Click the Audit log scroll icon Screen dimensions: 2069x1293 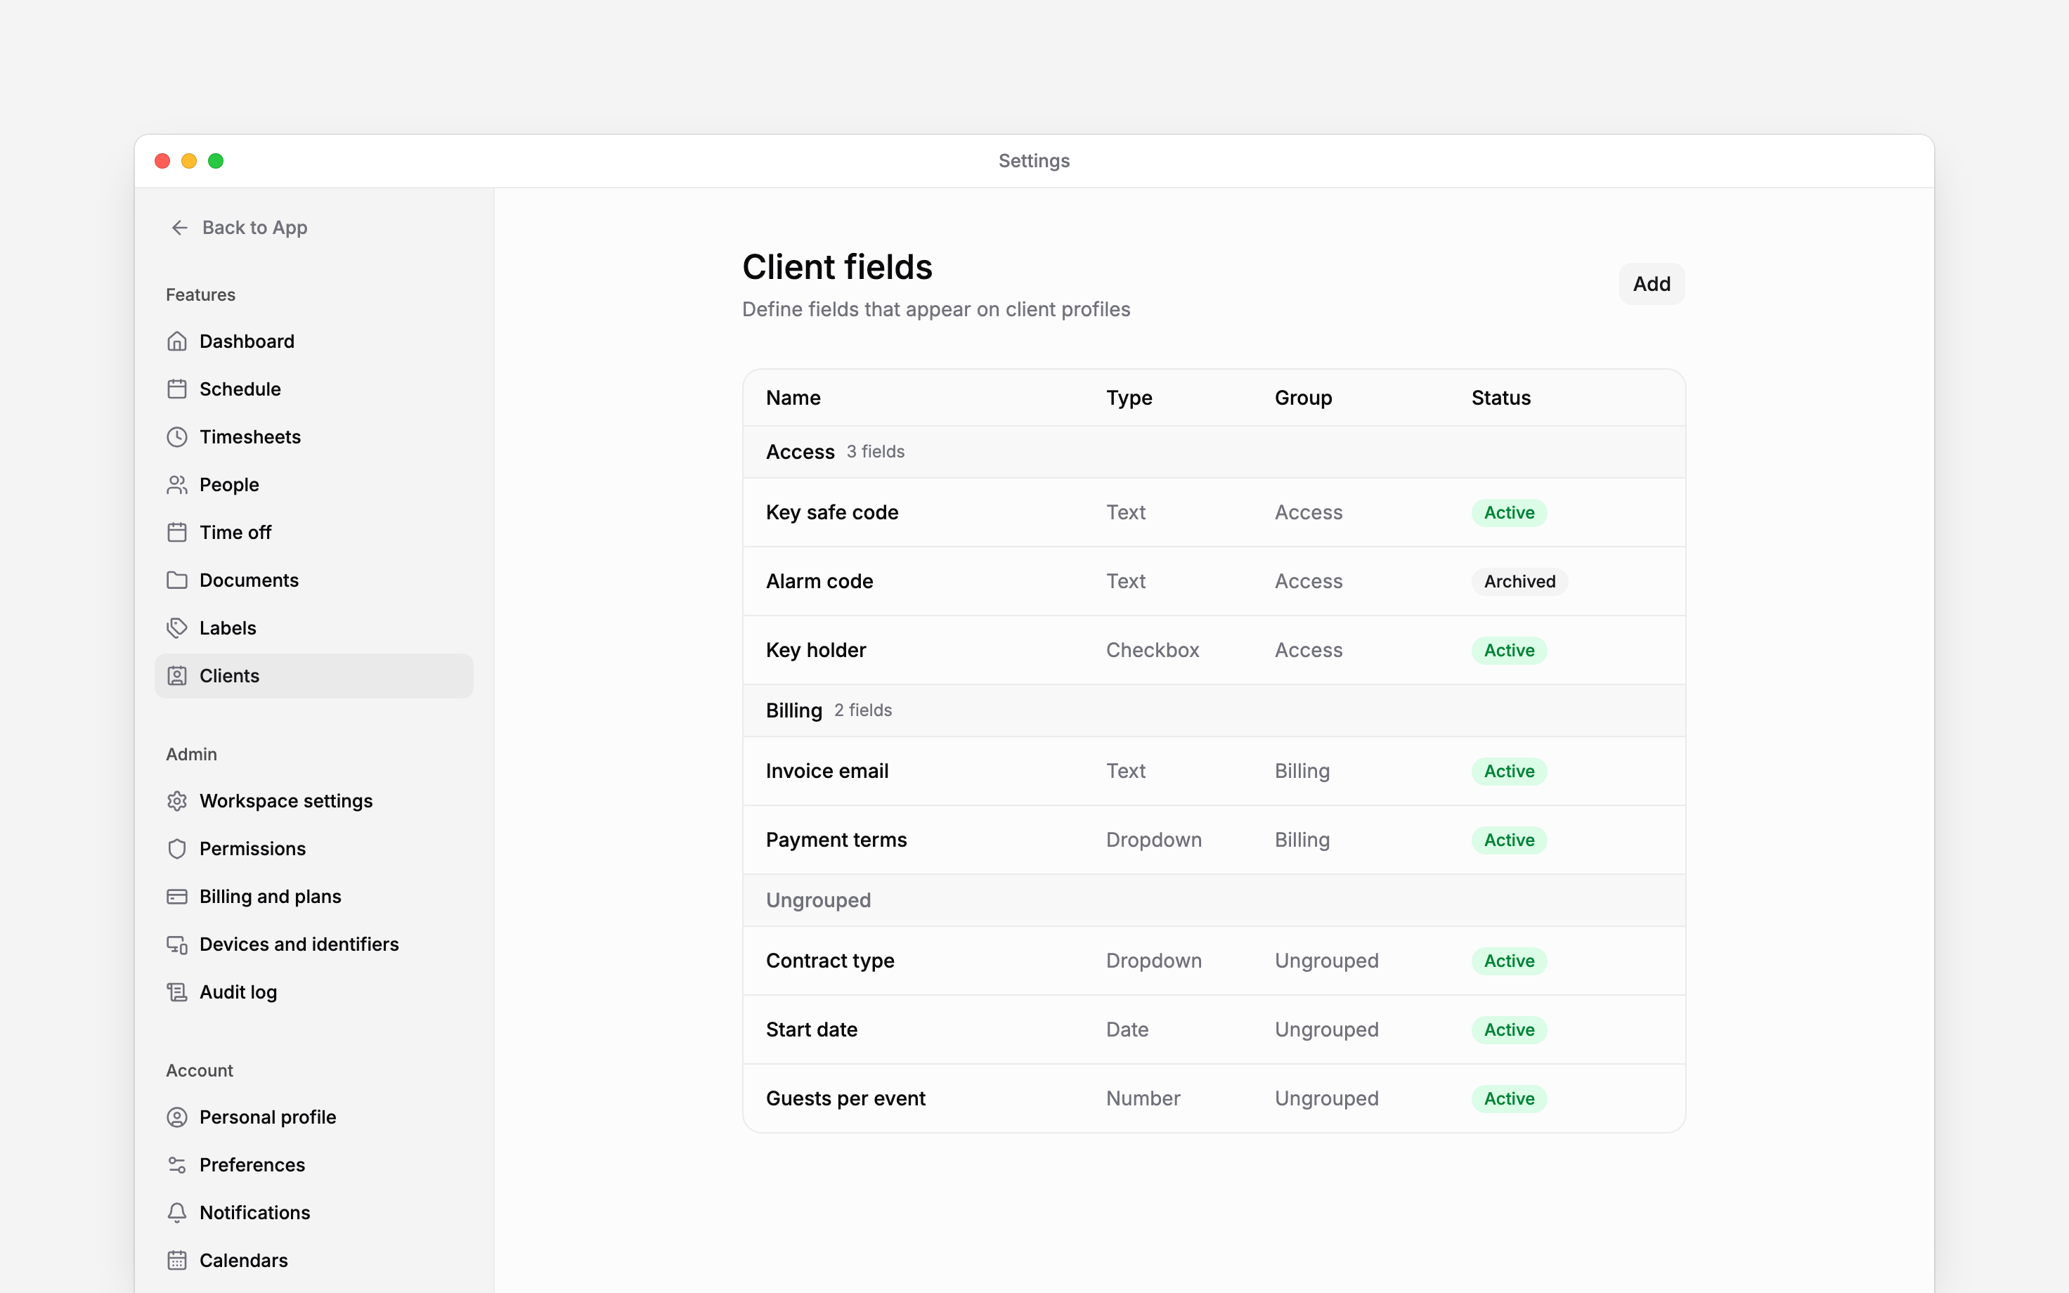[177, 993]
